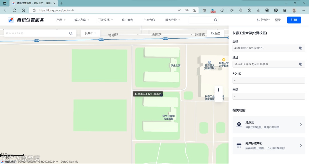Open the favorites list icon
This screenshot has width=309, height=164.
coord(232,10)
